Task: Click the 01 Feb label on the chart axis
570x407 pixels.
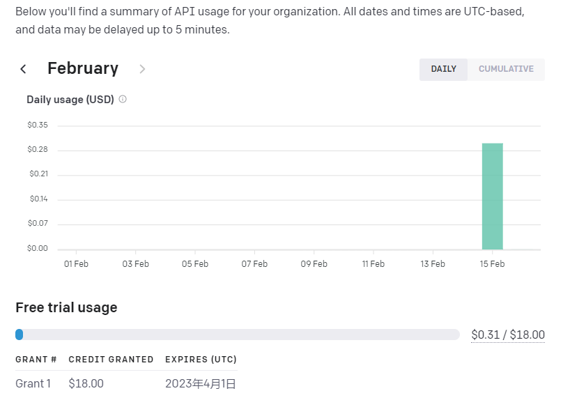Action: pyautogui.click(x=76, y=264)
